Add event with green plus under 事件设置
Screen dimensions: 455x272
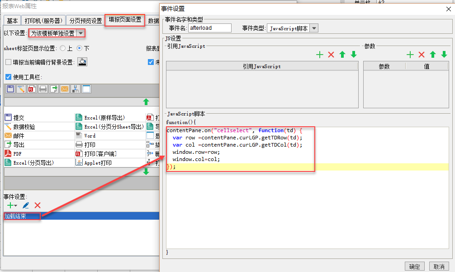pos(10,205)
